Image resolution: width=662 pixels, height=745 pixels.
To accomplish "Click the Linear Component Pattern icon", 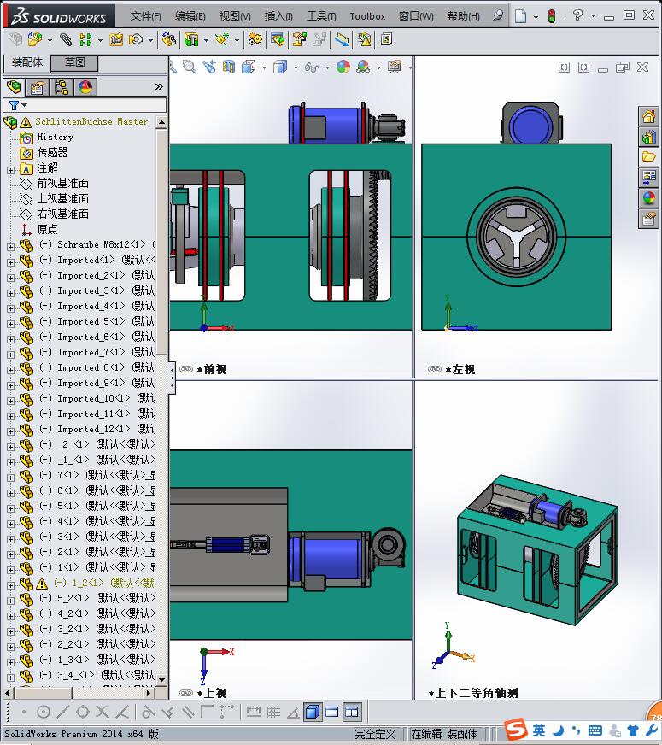I will [x=85, y=39].
